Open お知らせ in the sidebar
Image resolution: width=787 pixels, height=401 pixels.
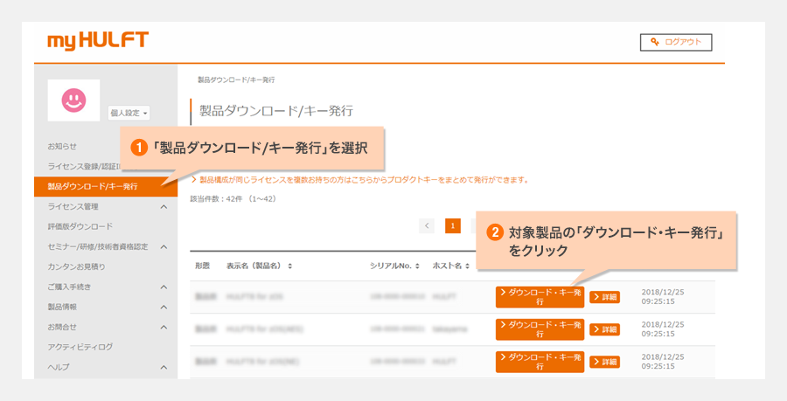click(x=62, y=146)
